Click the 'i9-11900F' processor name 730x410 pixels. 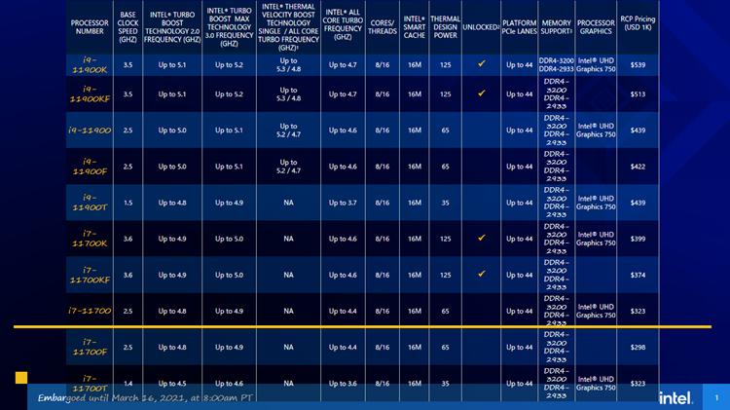(x=90, y=167)
